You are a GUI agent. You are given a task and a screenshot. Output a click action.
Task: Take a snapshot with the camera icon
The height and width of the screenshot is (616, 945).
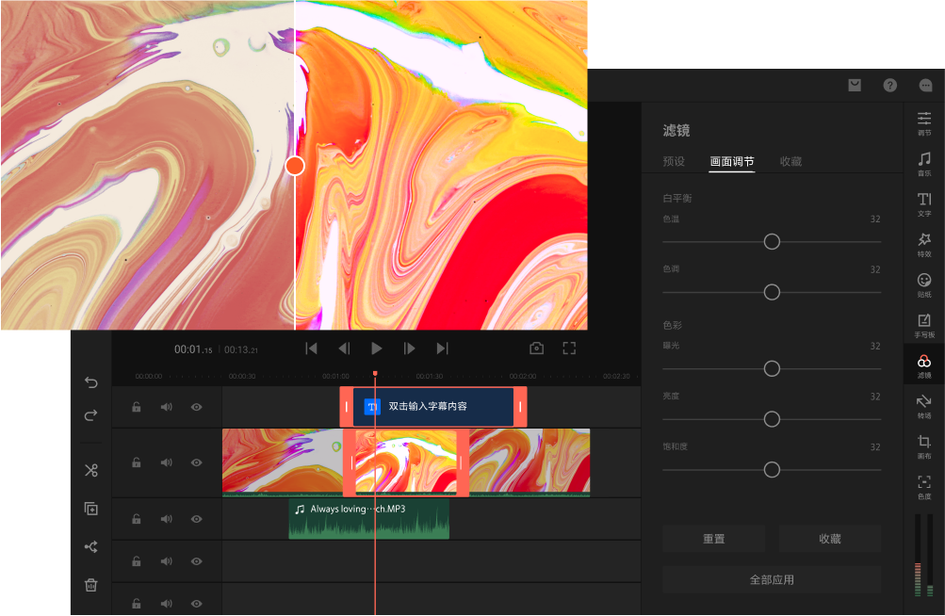536,349
